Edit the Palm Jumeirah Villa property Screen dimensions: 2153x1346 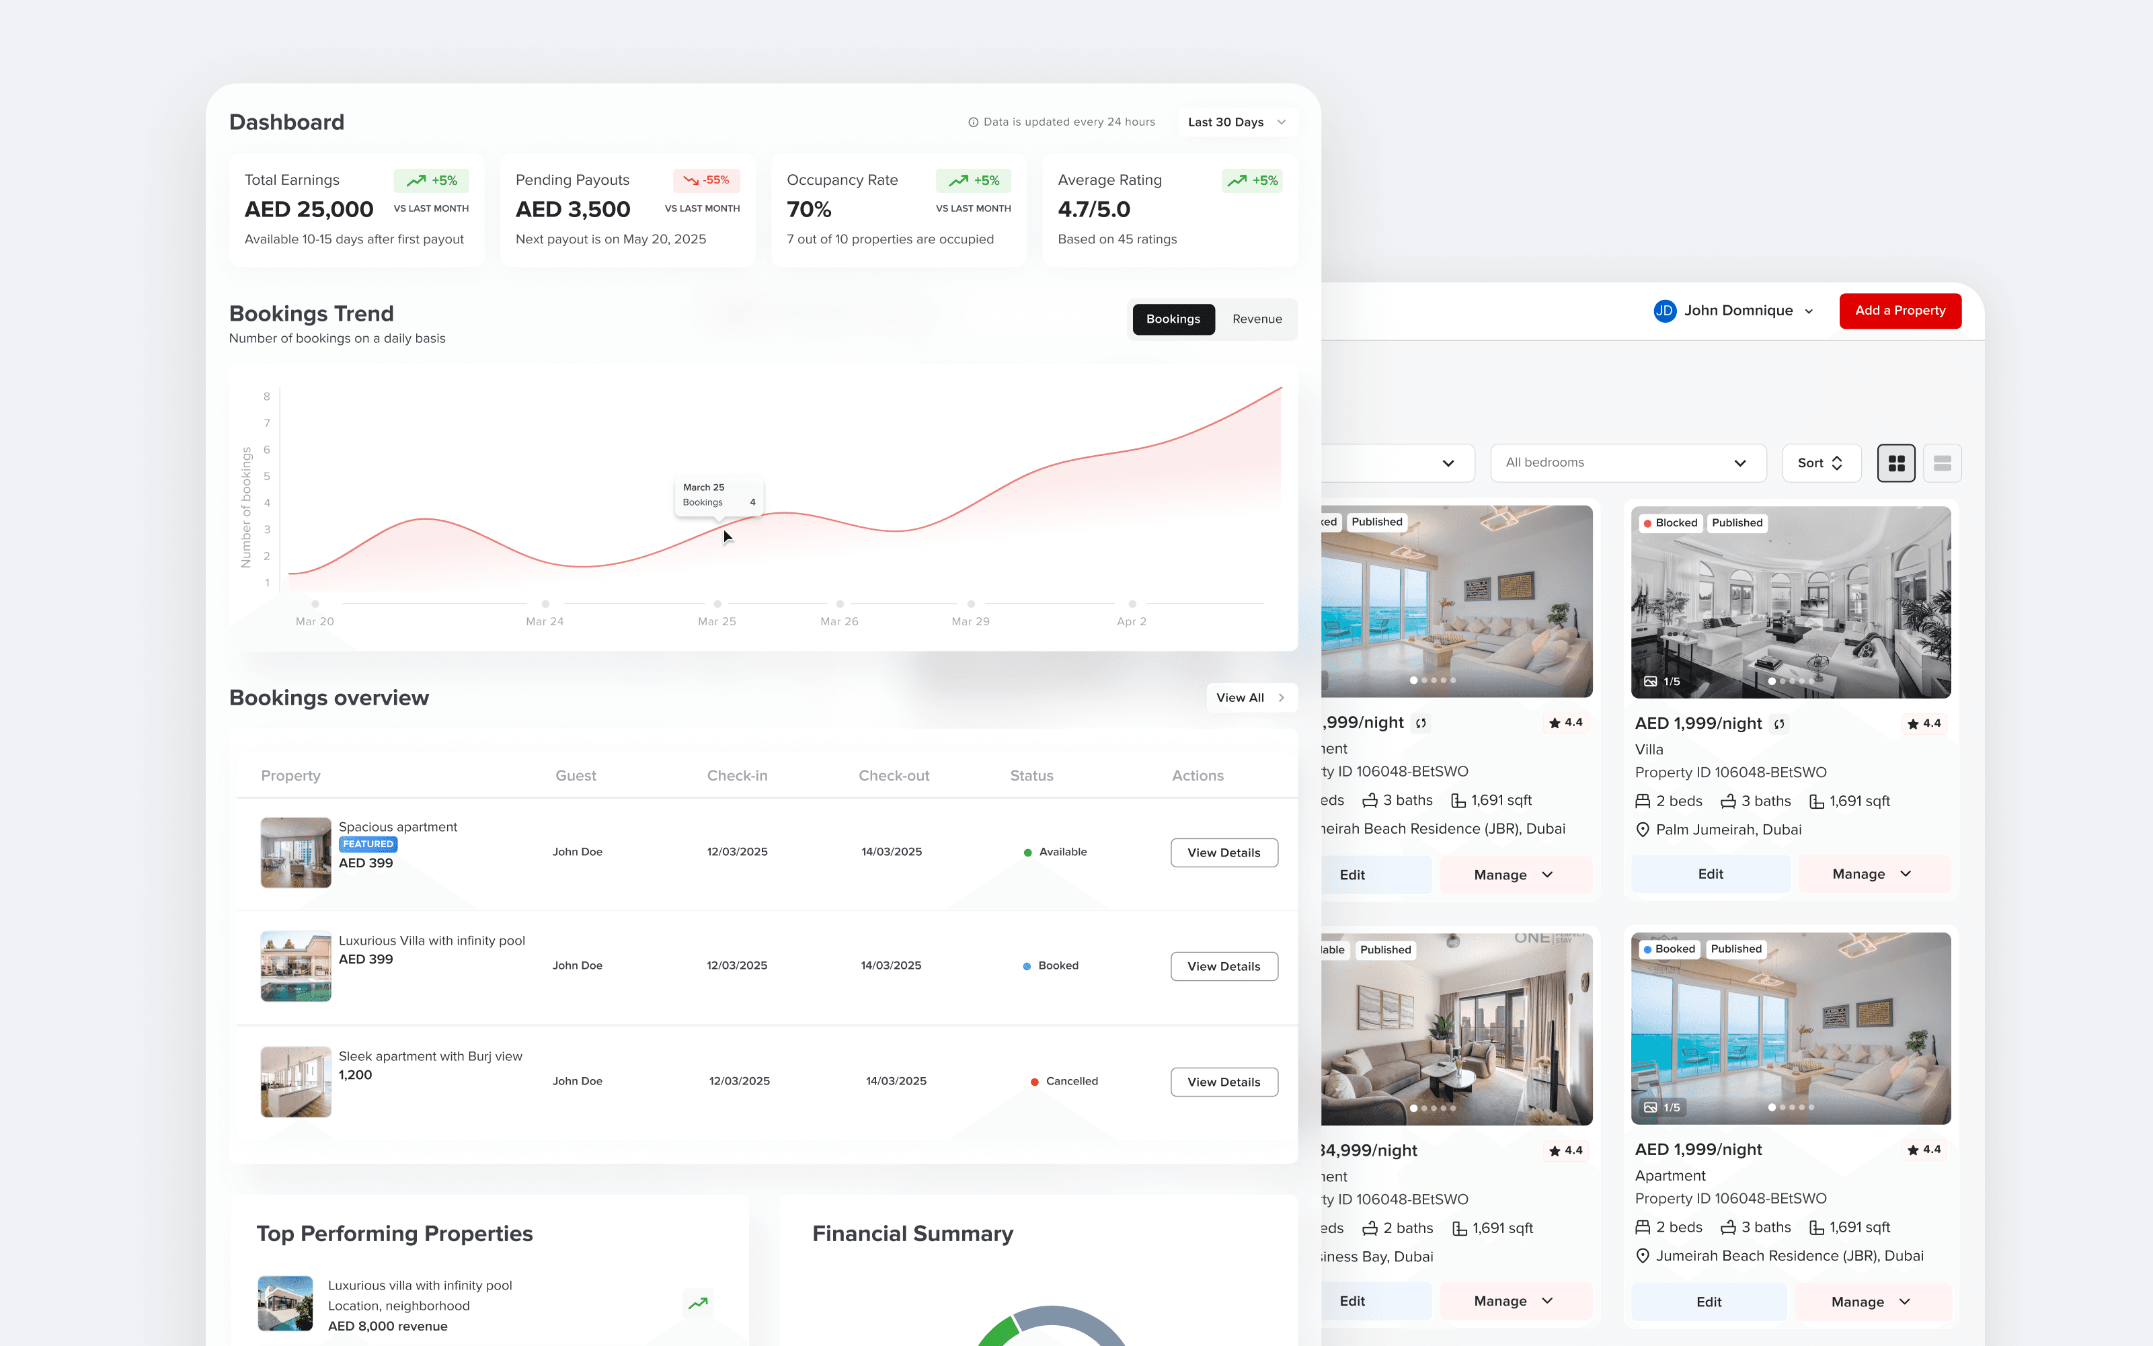[1711, 874]
